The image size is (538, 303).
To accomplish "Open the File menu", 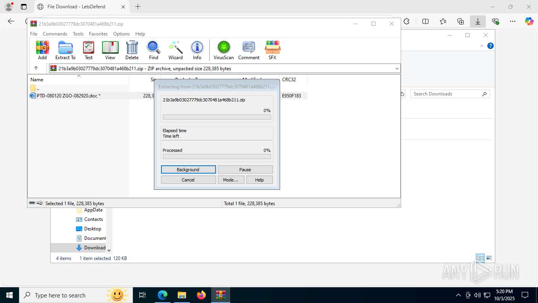I will 34,34.
